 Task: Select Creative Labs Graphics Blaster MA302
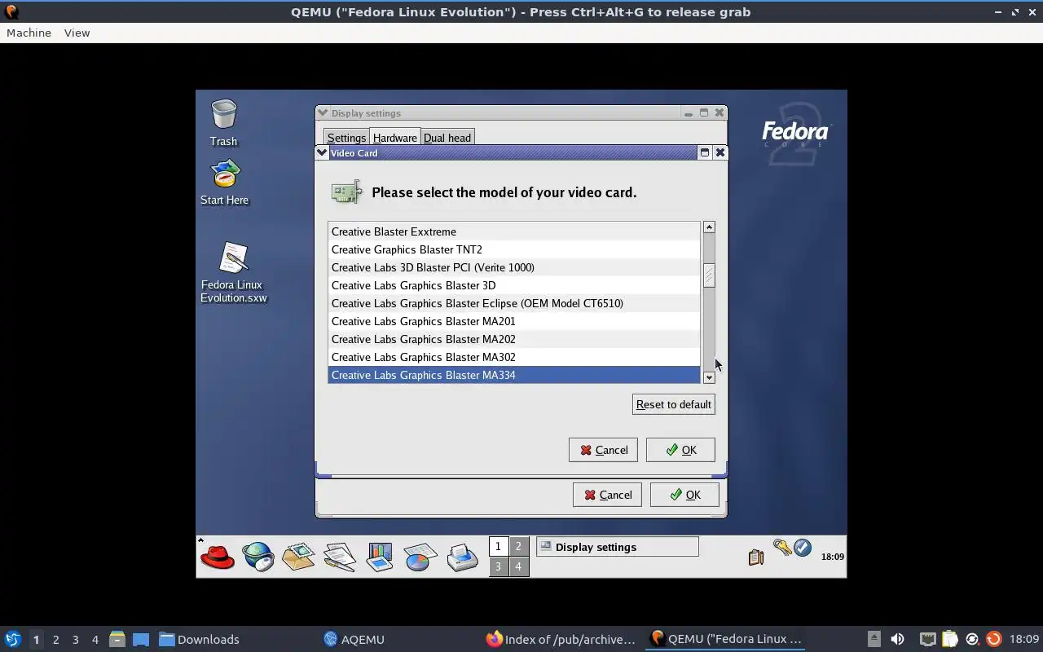tap(514, 357)
